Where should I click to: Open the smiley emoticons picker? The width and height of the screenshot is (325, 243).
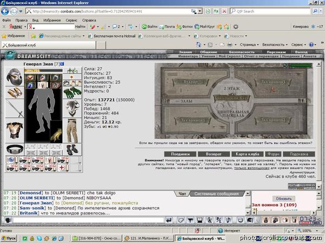tap(240, 220)
